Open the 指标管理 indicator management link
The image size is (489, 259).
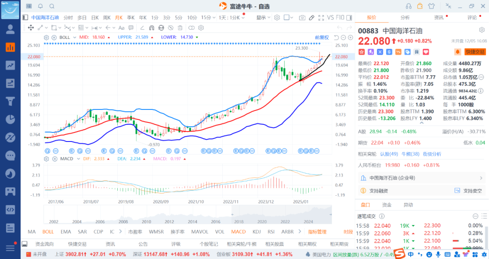(317, 232)
